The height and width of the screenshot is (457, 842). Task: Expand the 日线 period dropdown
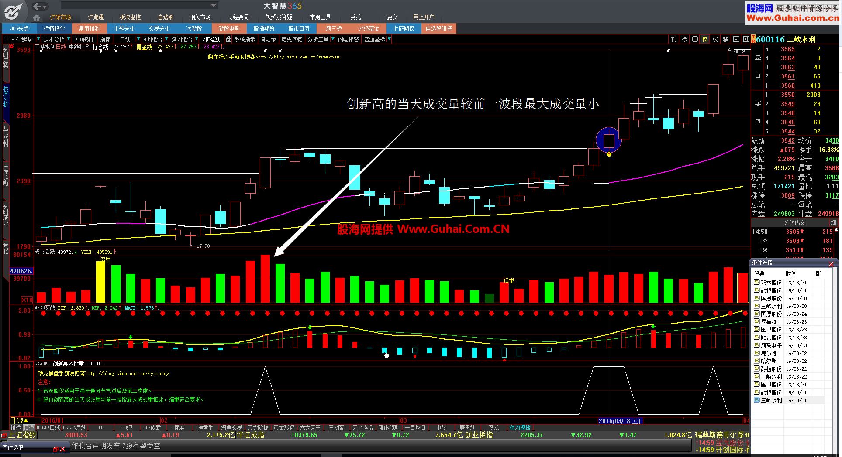(x=139, y=39)
